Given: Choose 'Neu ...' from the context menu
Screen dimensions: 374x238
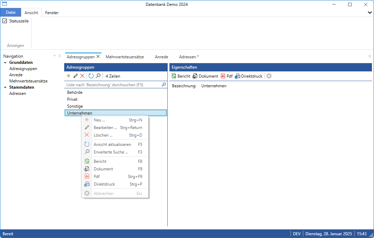Looking at the screenshot, I should pos(115,120).
